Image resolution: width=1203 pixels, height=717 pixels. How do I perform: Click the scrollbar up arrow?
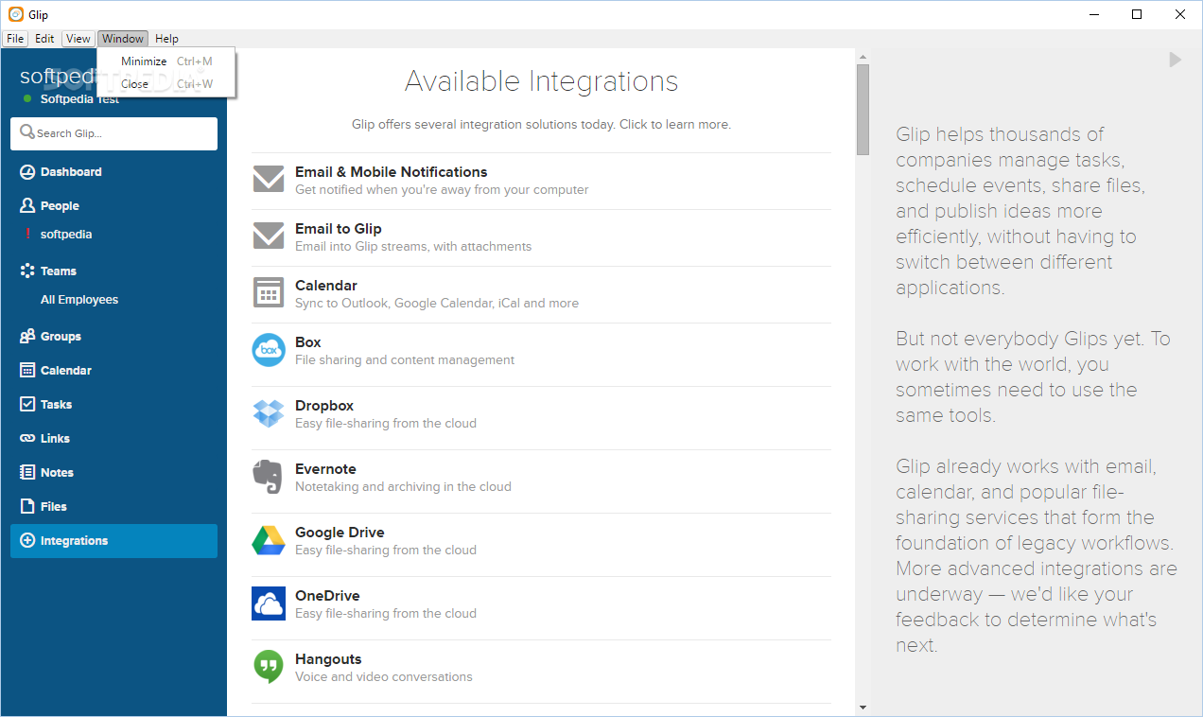coord(863,56)
